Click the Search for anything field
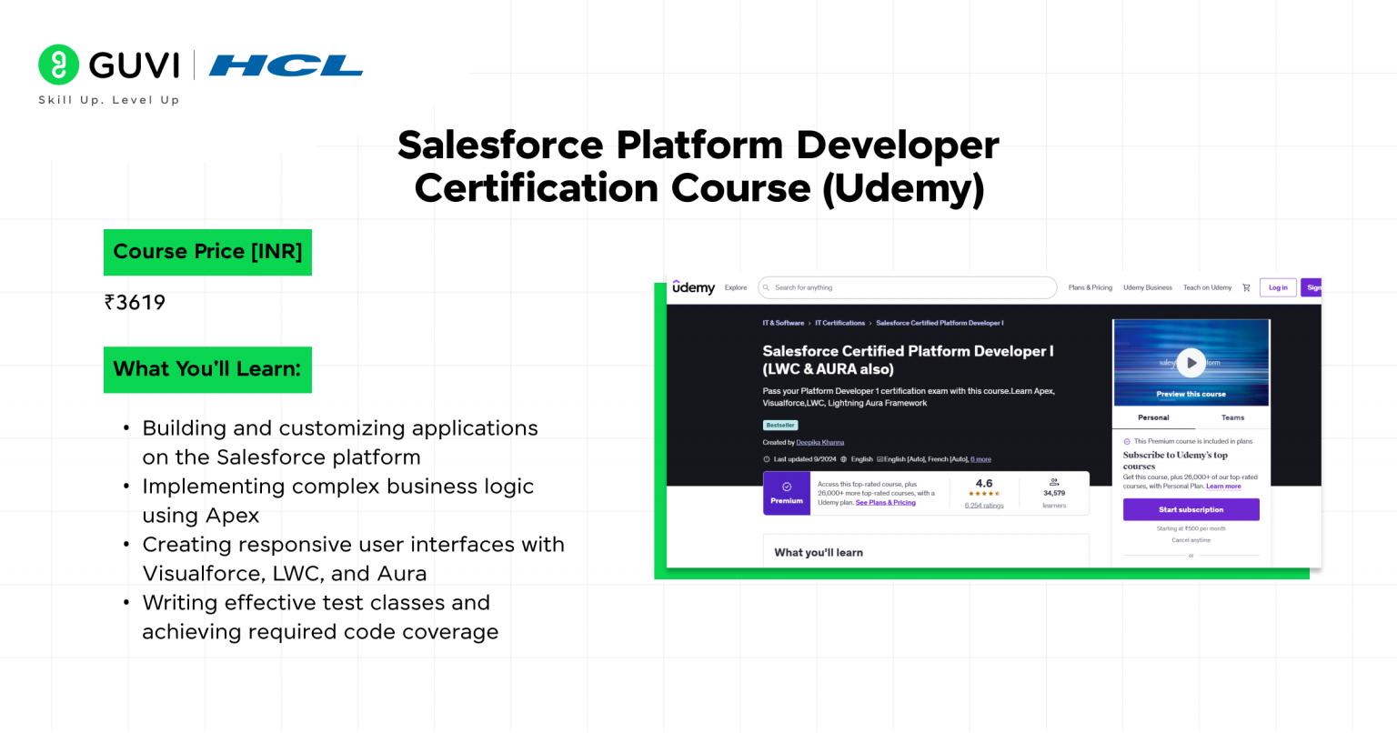Image resolution: width=1397 pixels, height=733 pixels. coord(907,287)
